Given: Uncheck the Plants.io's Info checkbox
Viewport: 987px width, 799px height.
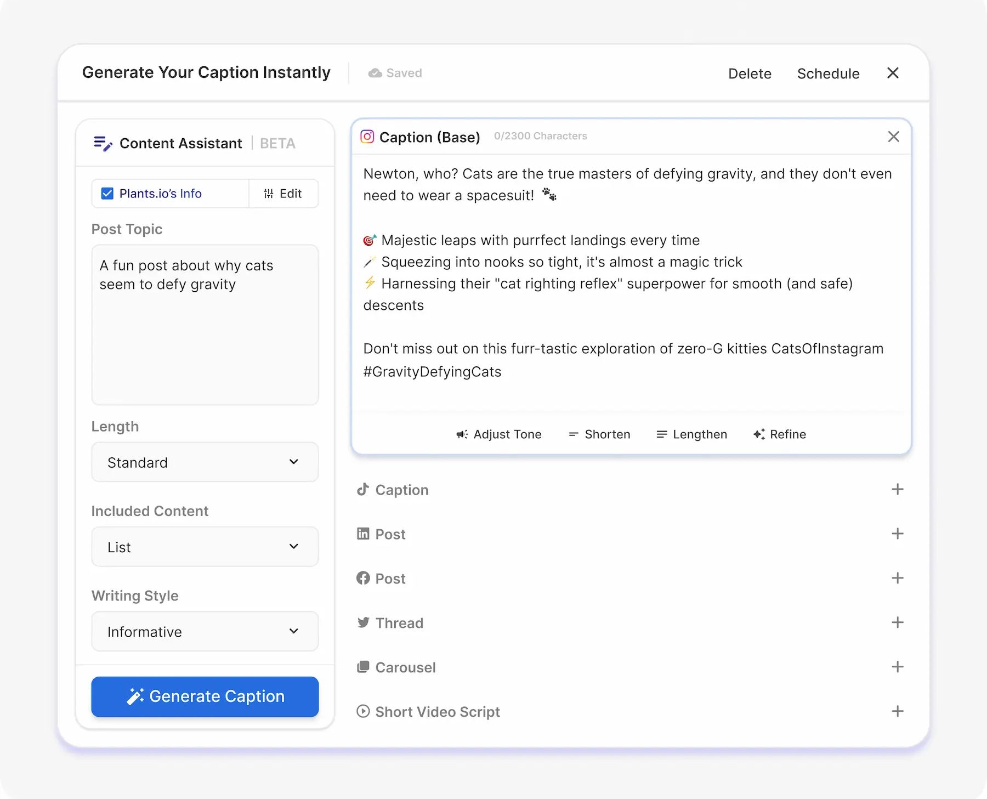Looking at the screenshot, I should pos(107,194).
